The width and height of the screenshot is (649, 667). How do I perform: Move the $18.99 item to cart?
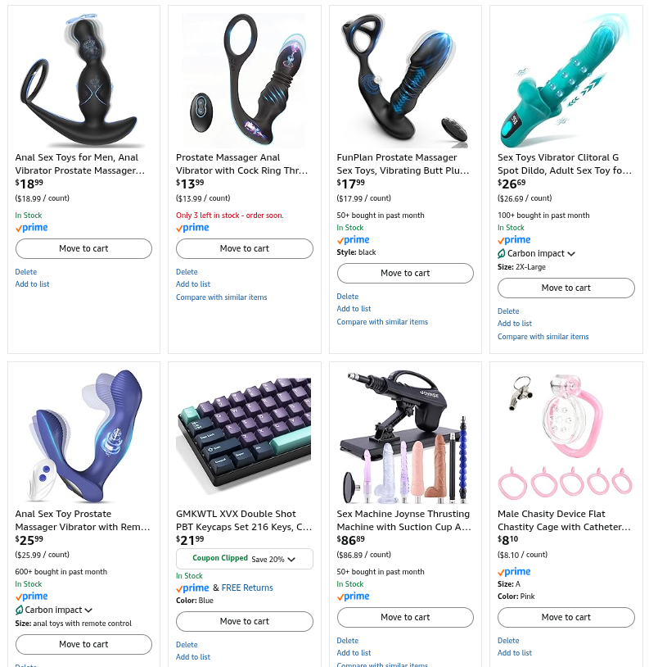pyautogui.click(x=83, y=248)
